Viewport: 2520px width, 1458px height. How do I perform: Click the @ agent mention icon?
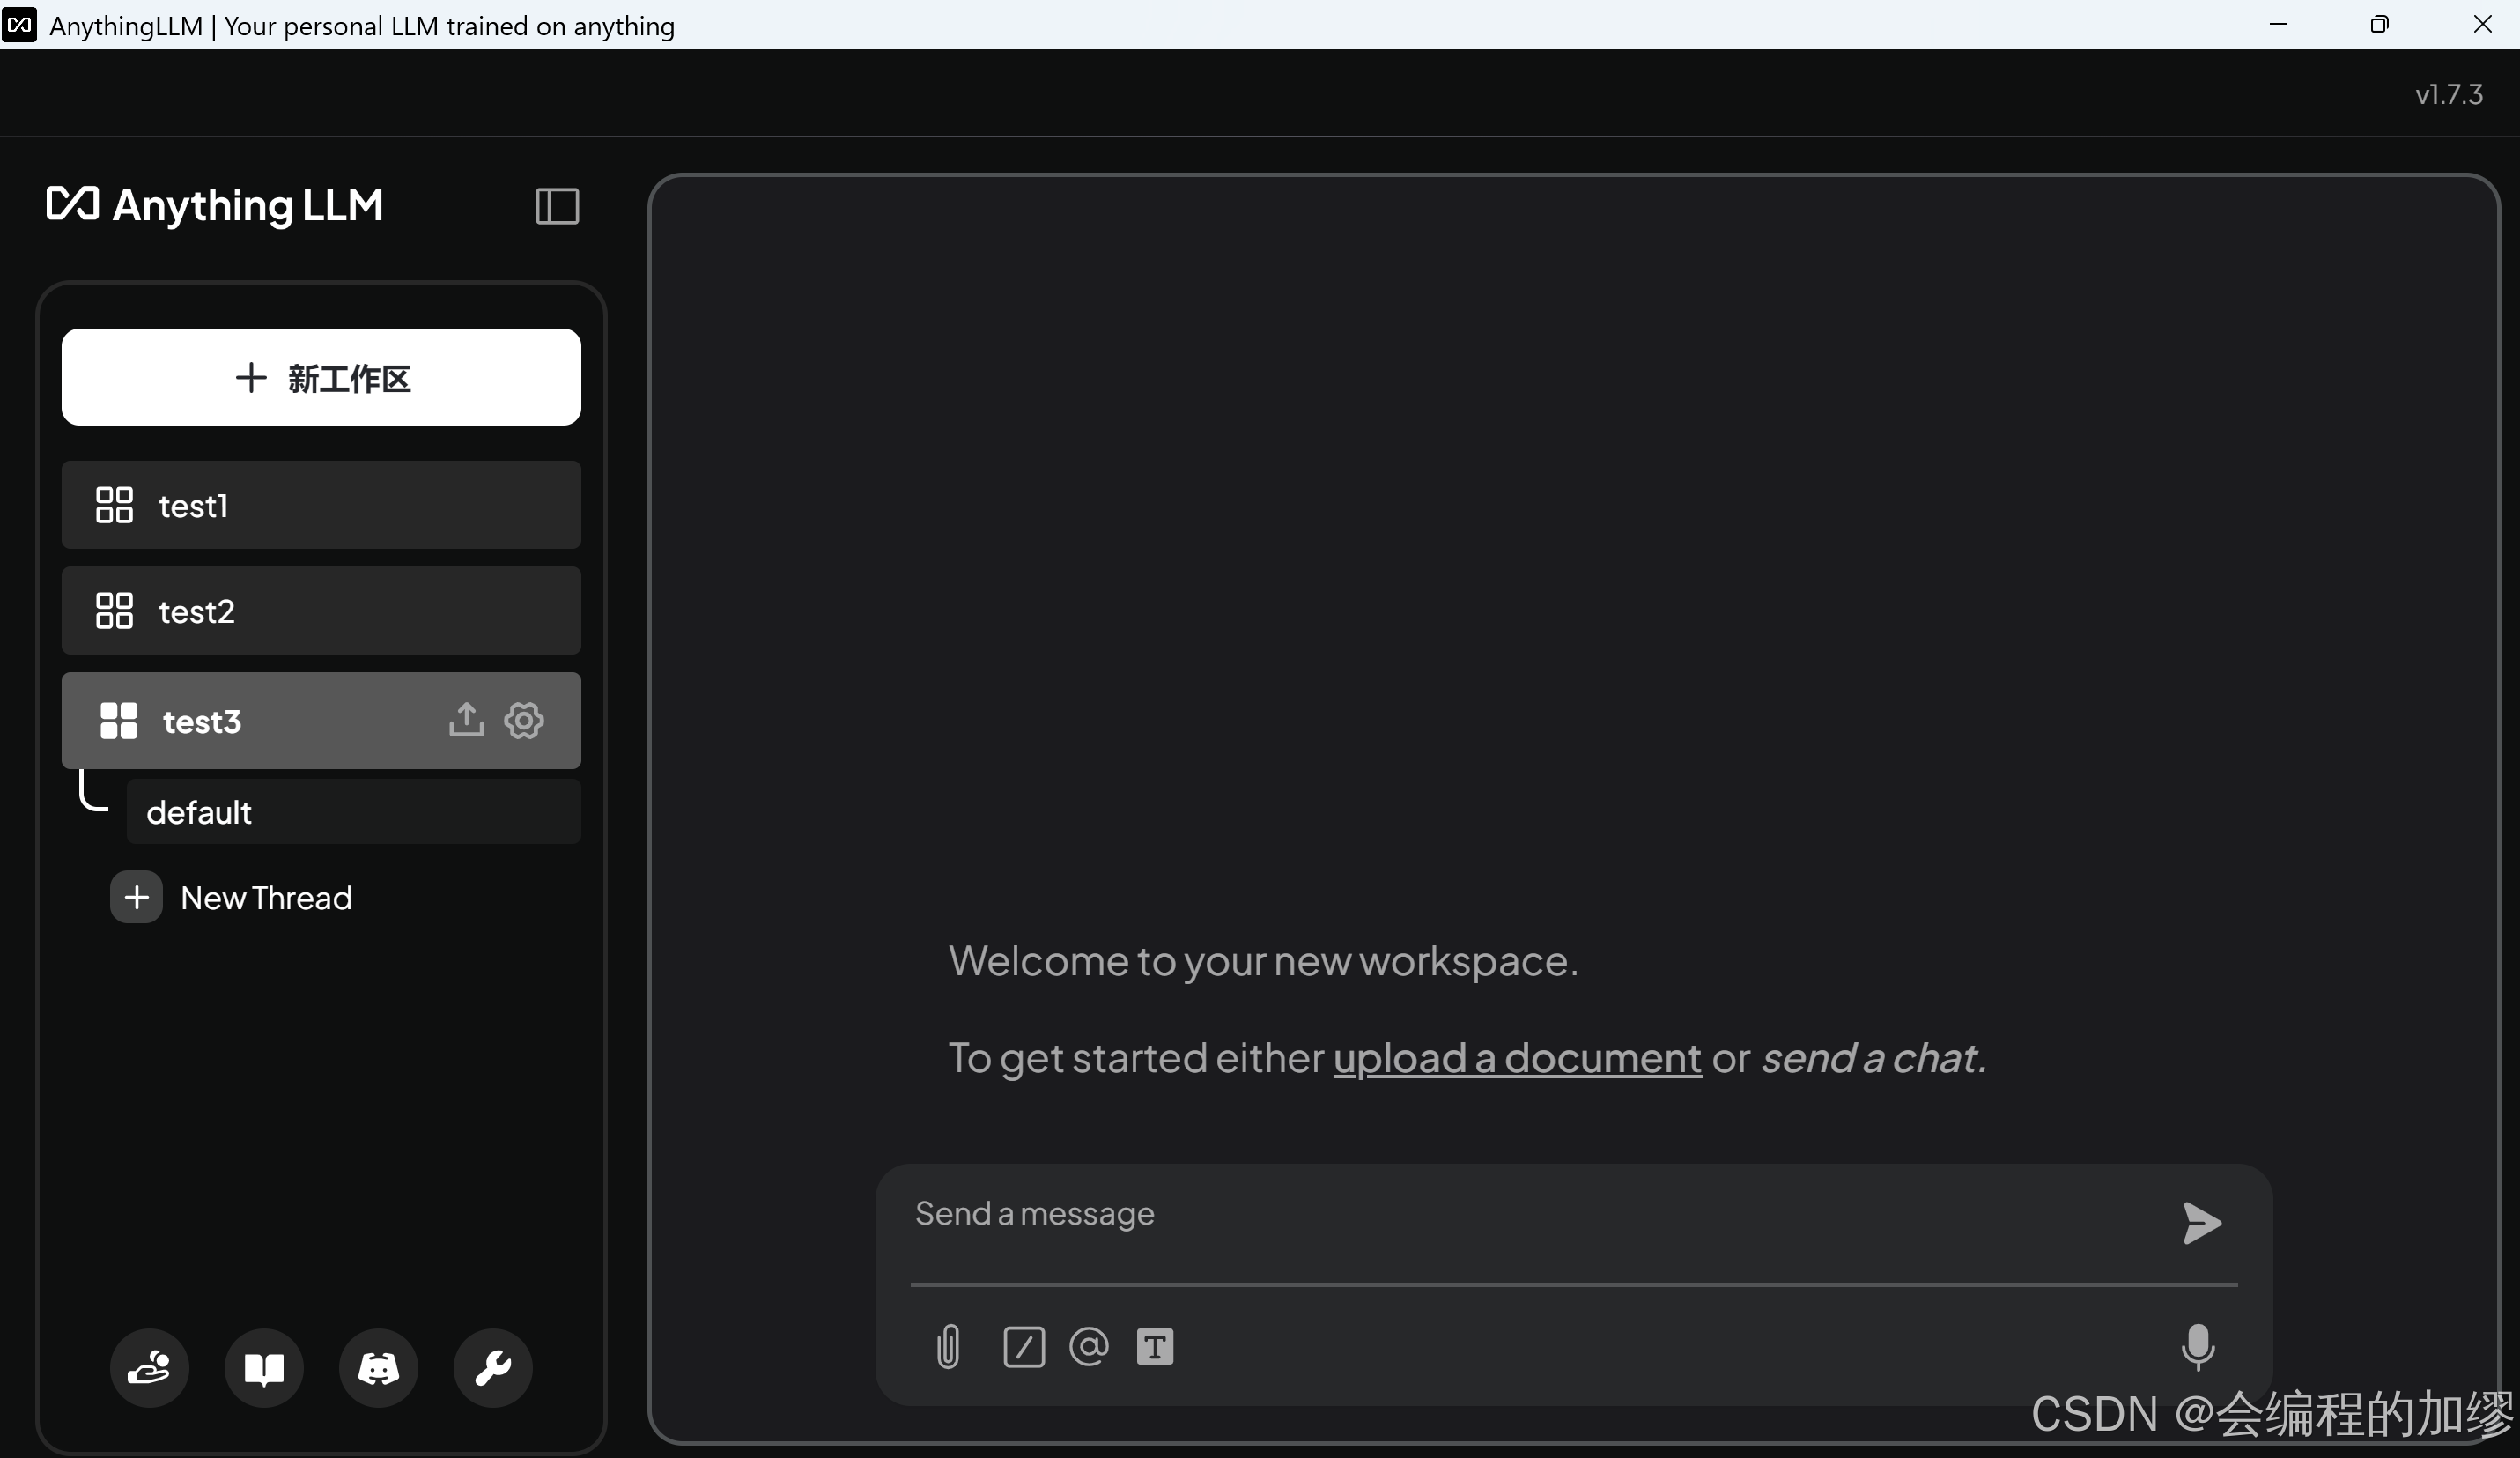pos(1088,1346)
